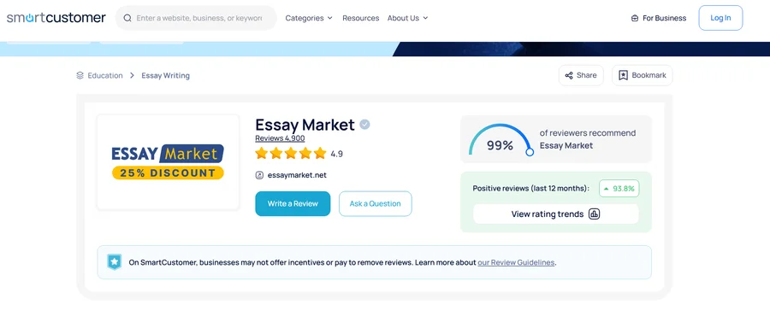770x310 pixels.
Task: Visit essaymarket.net website link
Action: [x=297, y=175]
